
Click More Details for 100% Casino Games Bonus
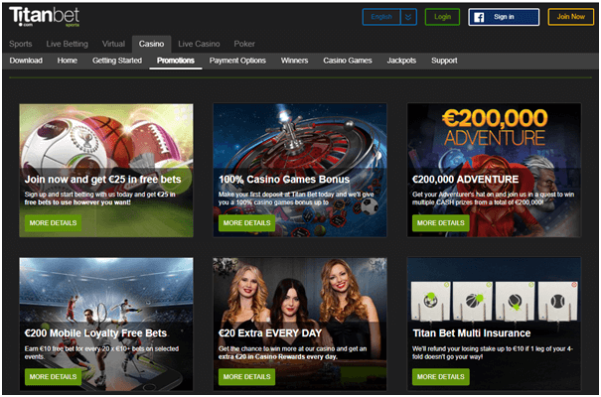(x=246, y=222)
